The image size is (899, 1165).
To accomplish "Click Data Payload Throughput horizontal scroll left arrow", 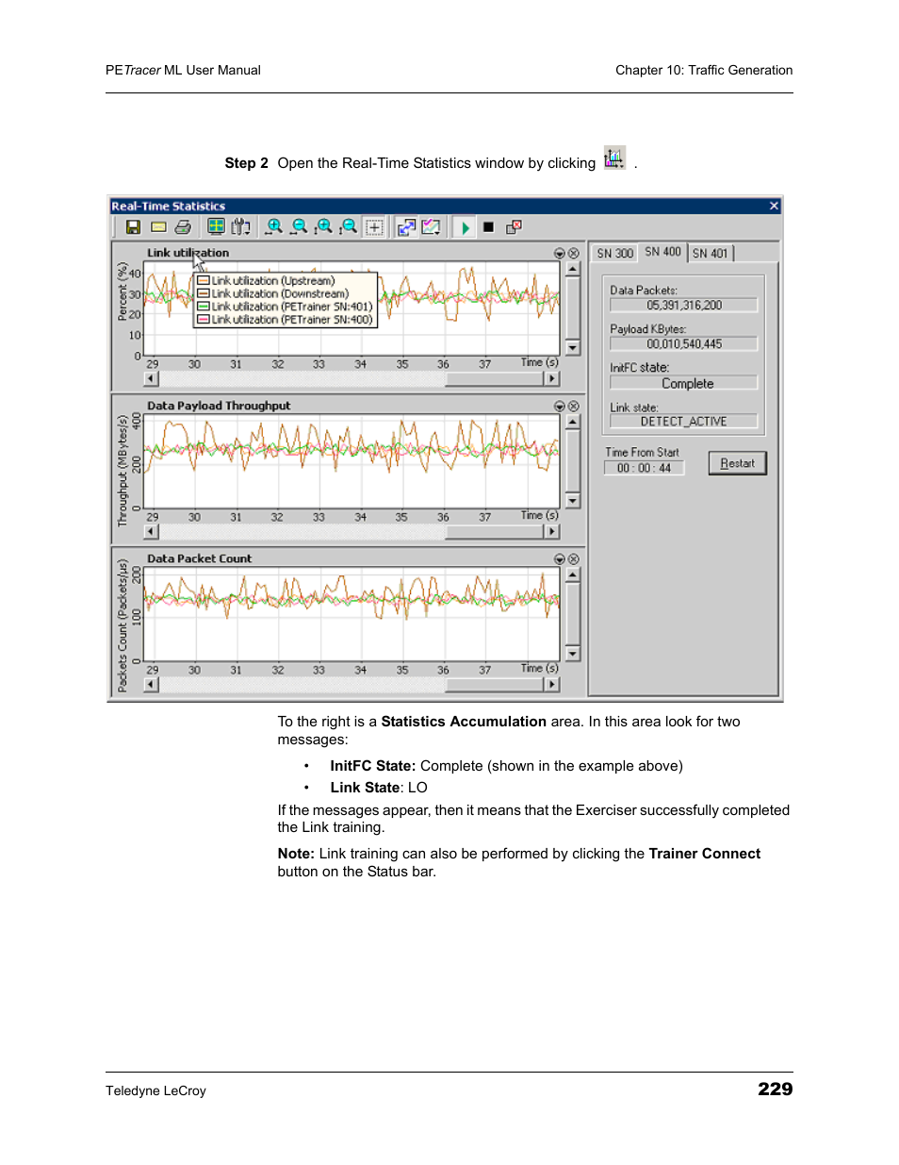I will click(x=152, y=532).
